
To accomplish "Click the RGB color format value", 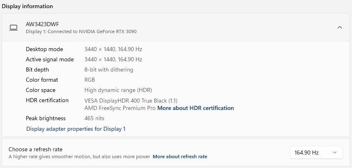I will pyautogui.click(x=90, y=80).
